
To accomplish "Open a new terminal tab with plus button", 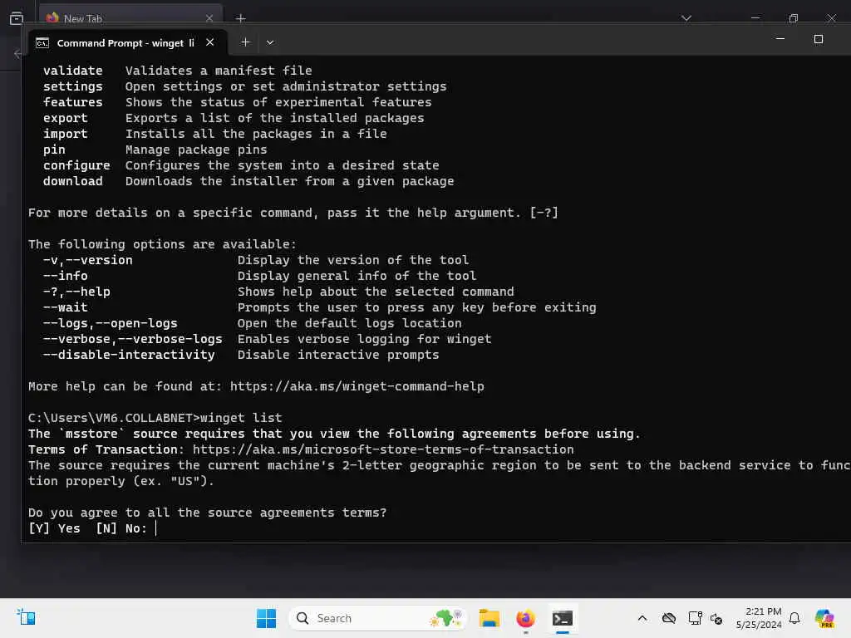I will point(245,42).
